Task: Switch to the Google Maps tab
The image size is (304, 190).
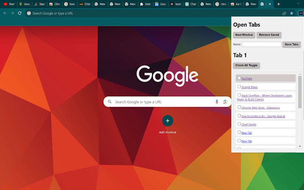Action: click(x=24, y=4)
